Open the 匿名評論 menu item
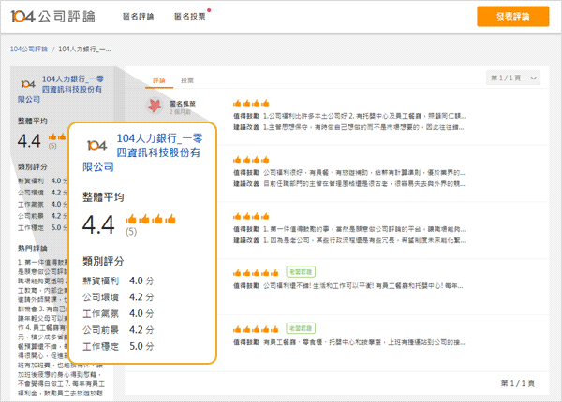This screenshot has height=402, width=562. [138, 17]
